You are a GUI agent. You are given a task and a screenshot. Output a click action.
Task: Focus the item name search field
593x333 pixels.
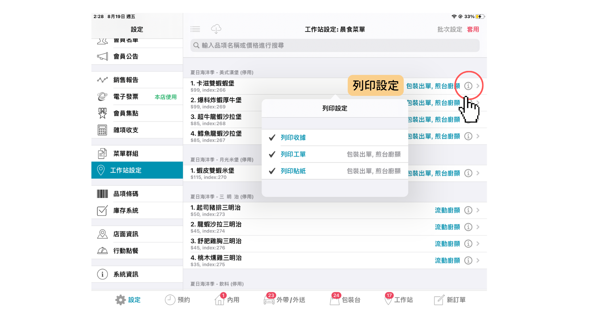(x=335, y=45)
